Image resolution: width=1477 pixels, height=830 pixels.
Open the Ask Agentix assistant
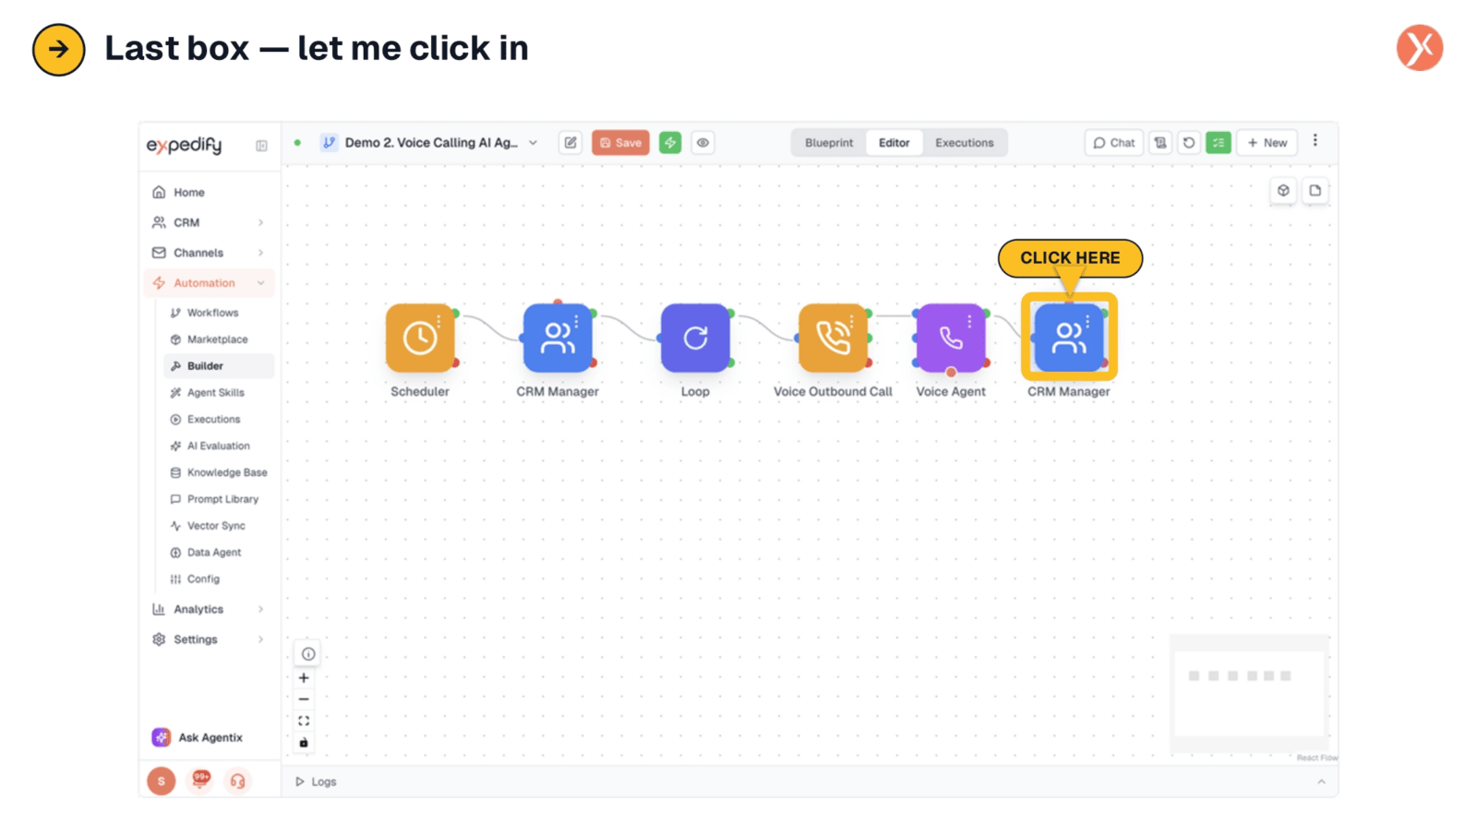(198, 737)
